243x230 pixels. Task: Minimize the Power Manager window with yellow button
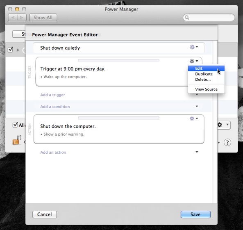click(17, 9)
